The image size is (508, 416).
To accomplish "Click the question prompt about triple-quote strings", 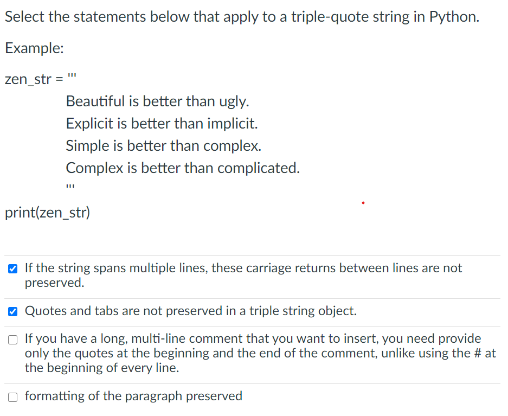I will pos(242,17).
